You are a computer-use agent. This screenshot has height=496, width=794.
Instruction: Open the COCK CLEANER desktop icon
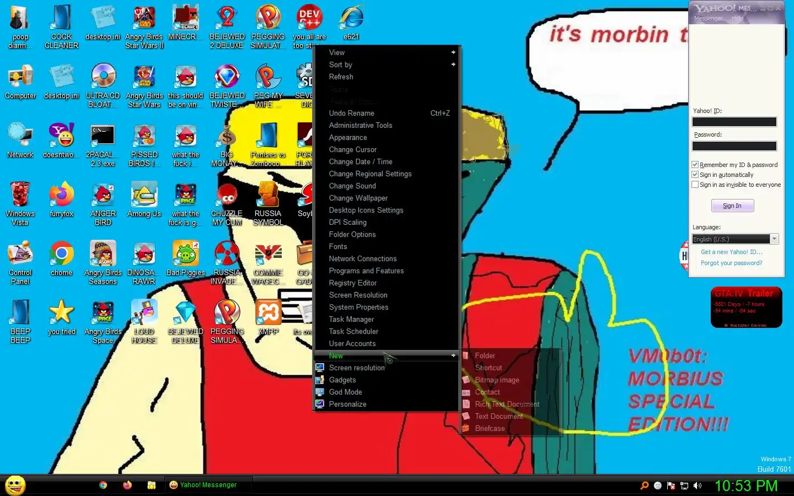click(61, 26)
